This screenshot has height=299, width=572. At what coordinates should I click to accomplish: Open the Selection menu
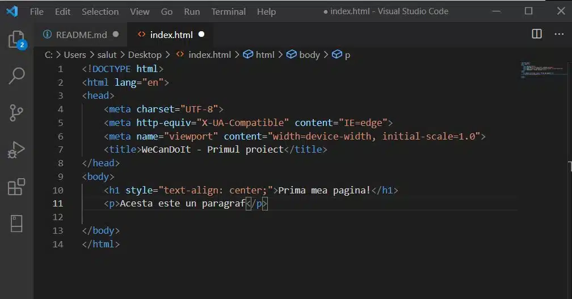(x=100, y=12)
